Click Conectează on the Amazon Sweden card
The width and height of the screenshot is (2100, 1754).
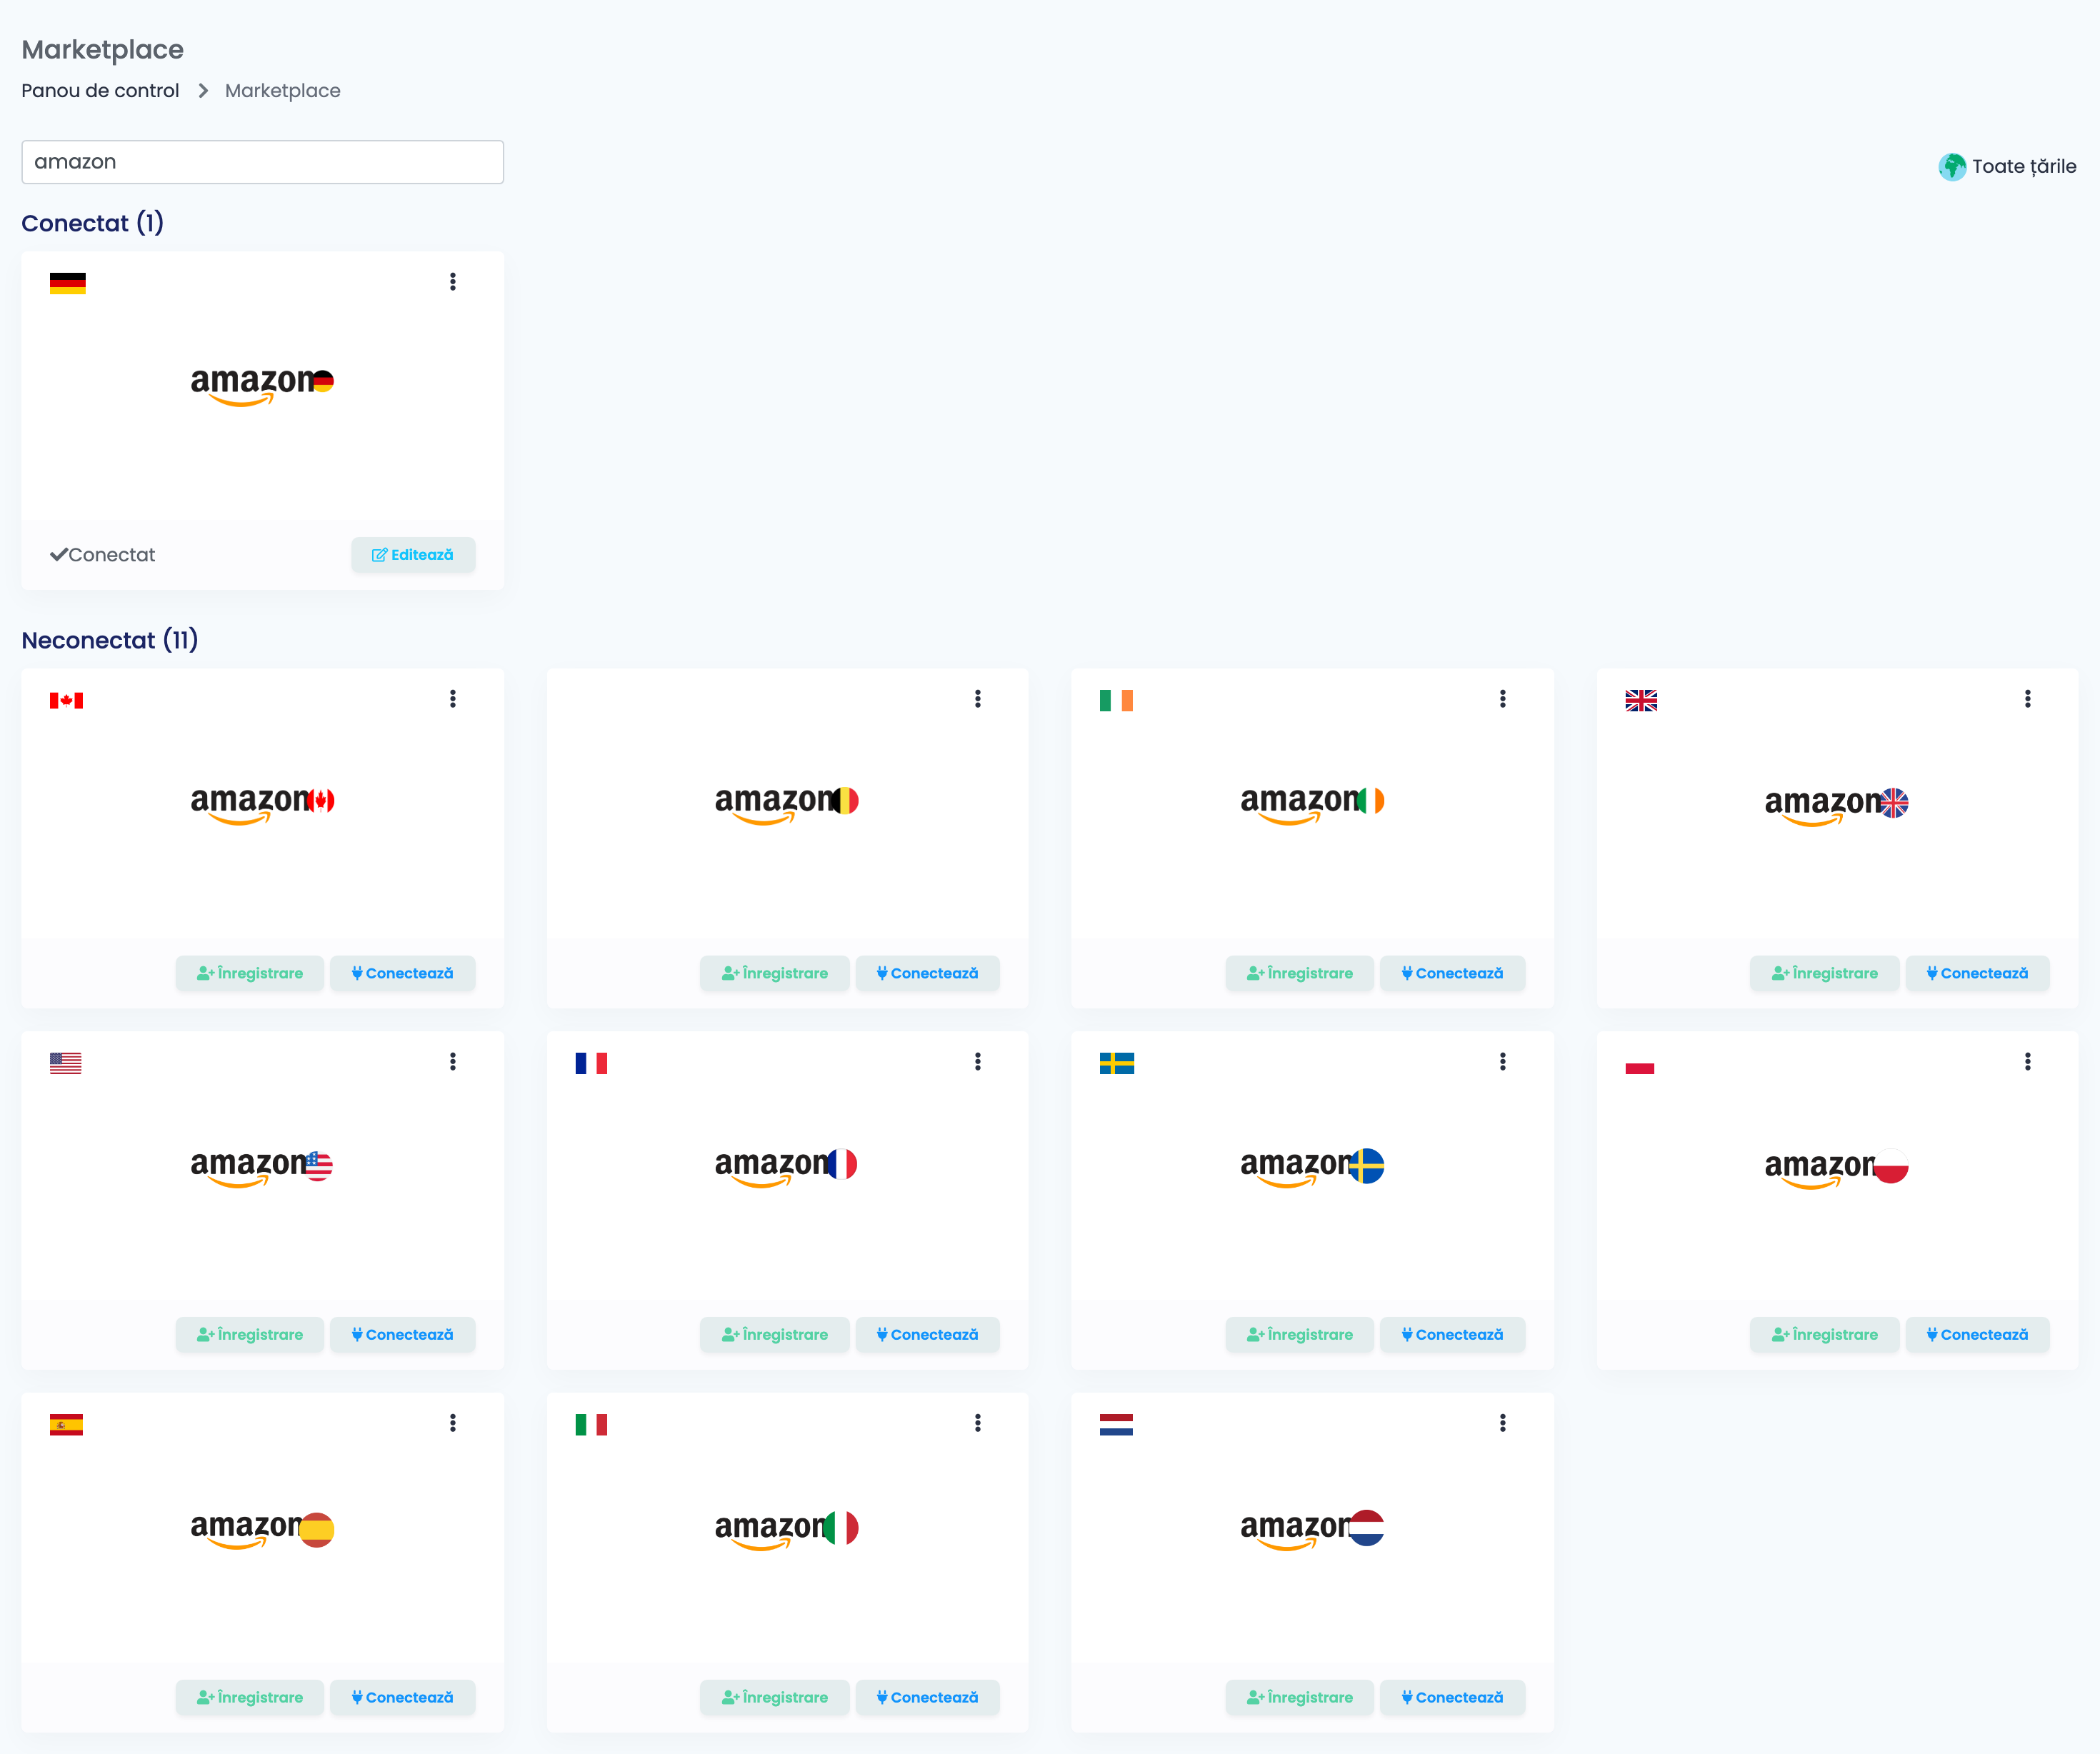click(1453, 1335)
